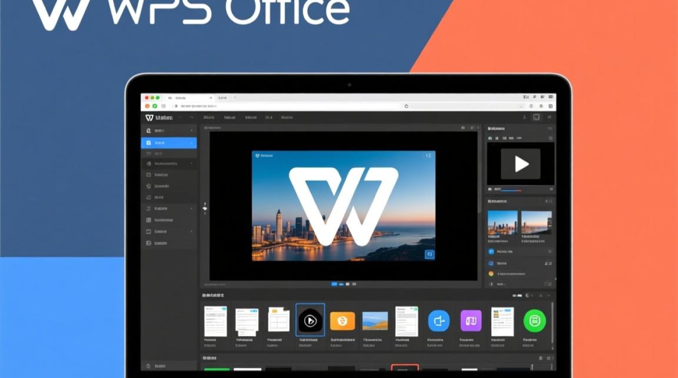Click the browser reload icon in the address bar

406,106
